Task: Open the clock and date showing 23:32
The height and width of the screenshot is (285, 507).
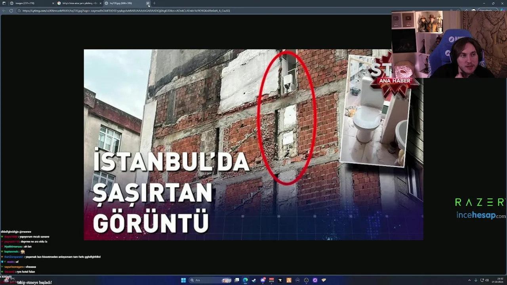Action: pos(497,280)
